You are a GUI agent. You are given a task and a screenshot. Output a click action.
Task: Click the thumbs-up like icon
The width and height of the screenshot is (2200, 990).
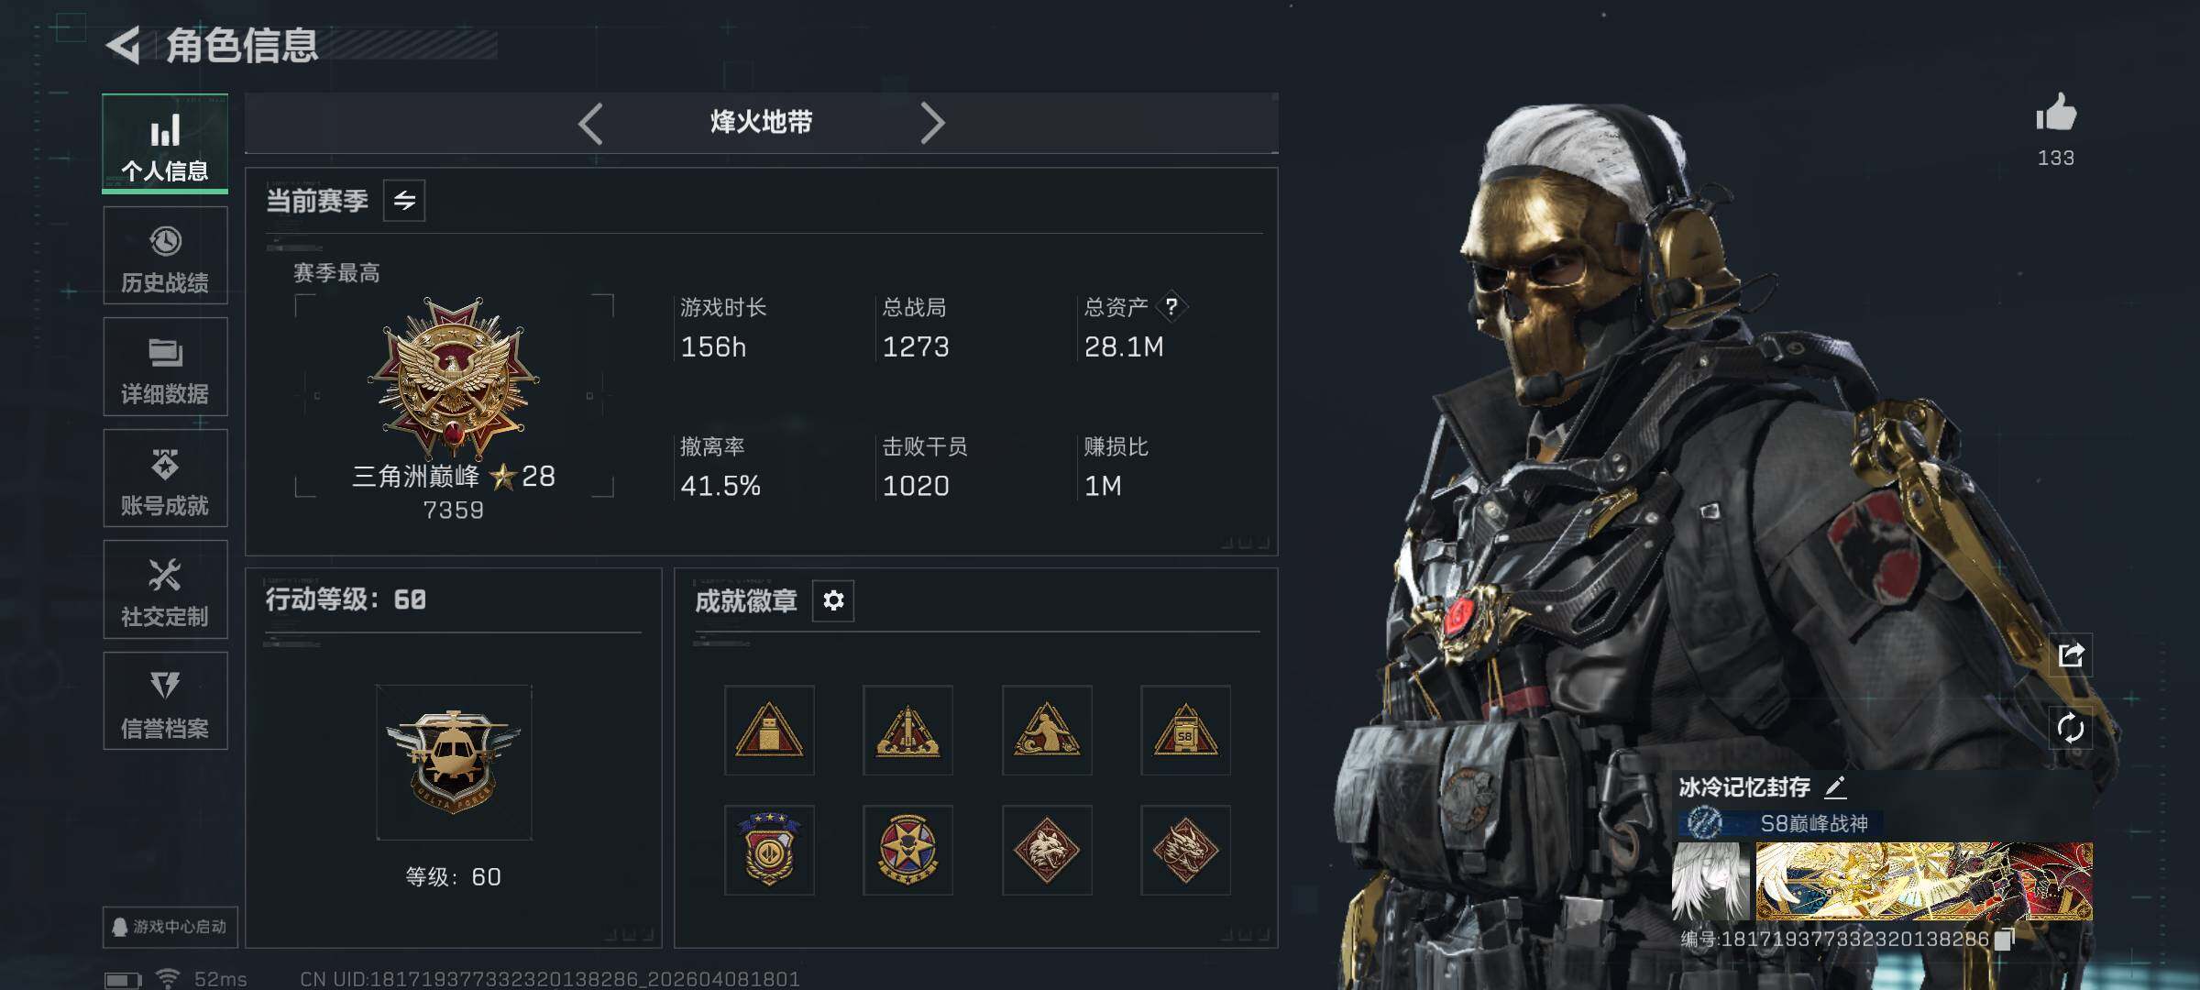pos(2056,115)
